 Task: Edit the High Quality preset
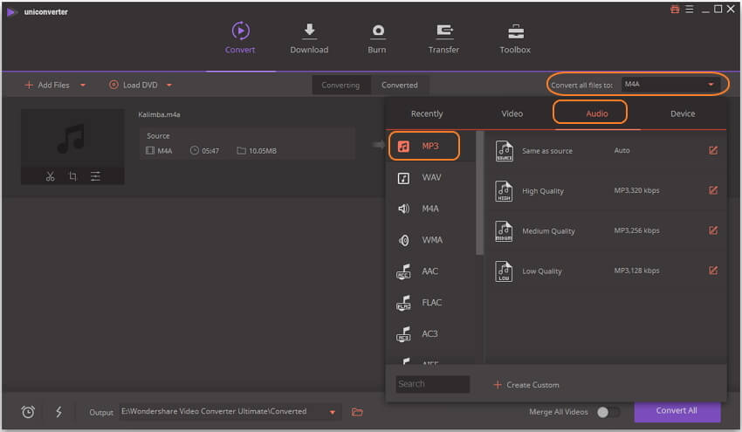point(713,190)
